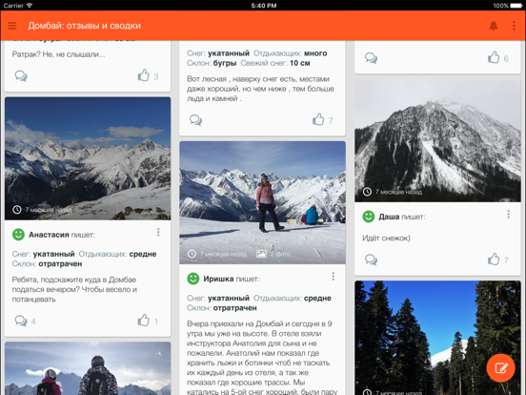Tap the text 'Ратрак? Не, не слышали...'

pos(58,54)
